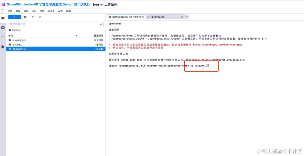Click the openbayes.com/docs/concepts URL in terminal

click(x=218, y=45)
